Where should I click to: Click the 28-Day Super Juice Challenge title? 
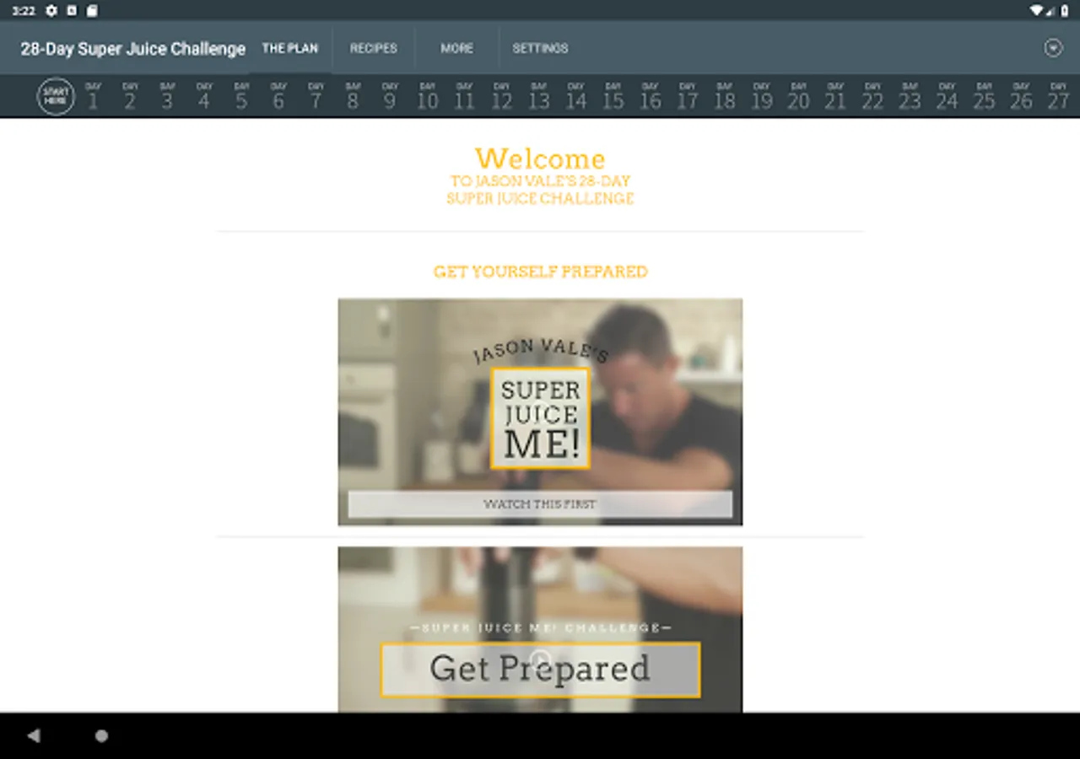[133, 49]
